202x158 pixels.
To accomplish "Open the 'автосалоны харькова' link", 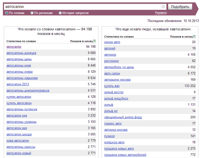I will point(22,78).
